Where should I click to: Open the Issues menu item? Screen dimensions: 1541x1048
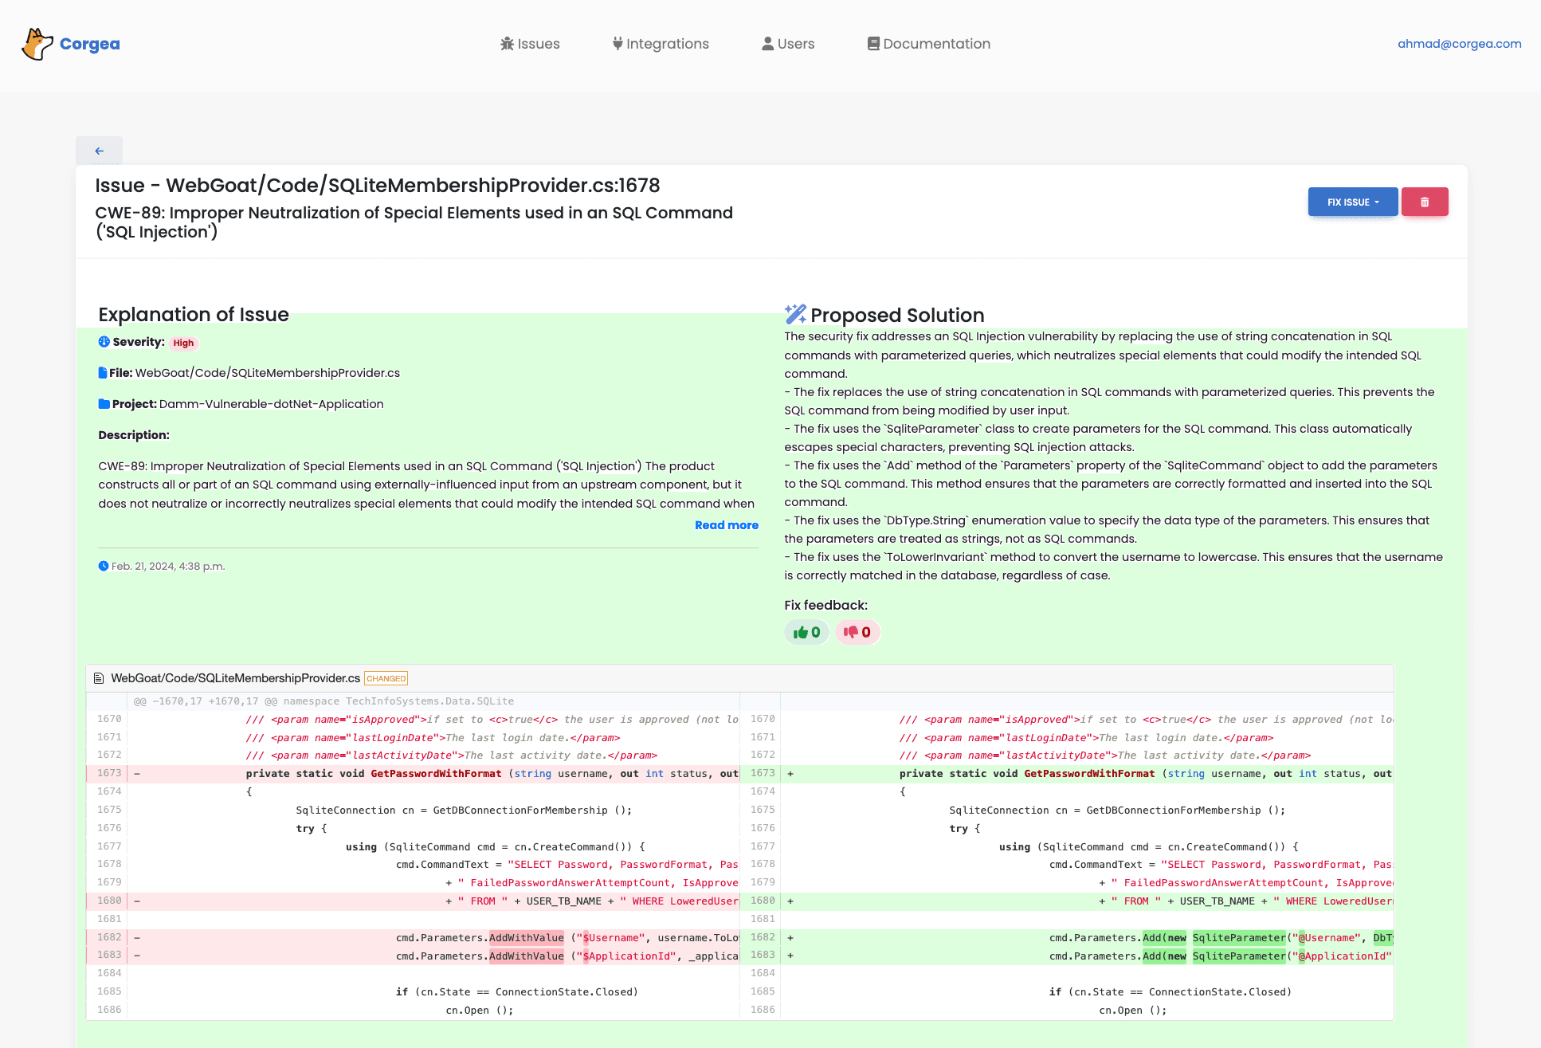point(530,44)
